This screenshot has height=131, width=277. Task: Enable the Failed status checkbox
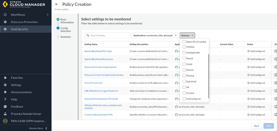[184, 64]
